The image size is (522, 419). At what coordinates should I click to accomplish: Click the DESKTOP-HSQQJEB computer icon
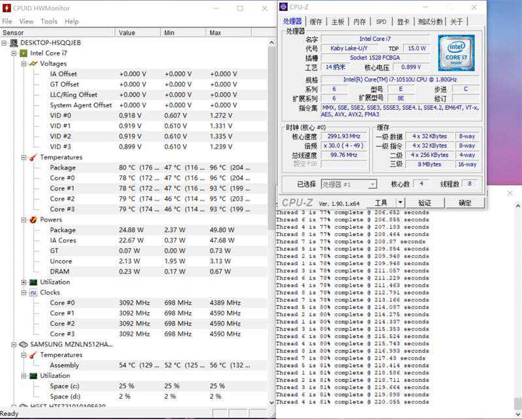point(14,43)
